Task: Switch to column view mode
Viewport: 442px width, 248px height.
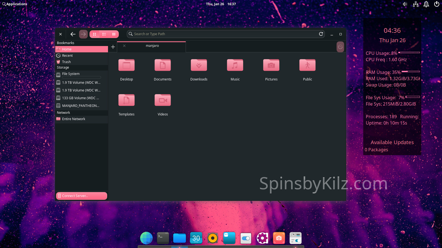Action: click(x=114, y=34)
